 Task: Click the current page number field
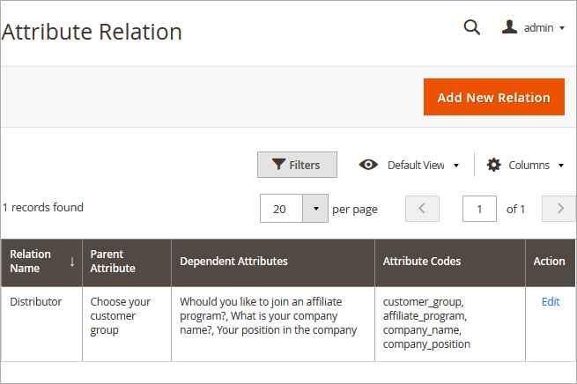479,209
